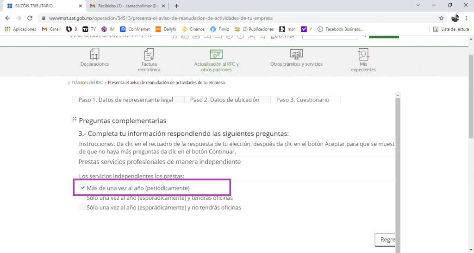Click the browser forward arrow

coord(19,18)
